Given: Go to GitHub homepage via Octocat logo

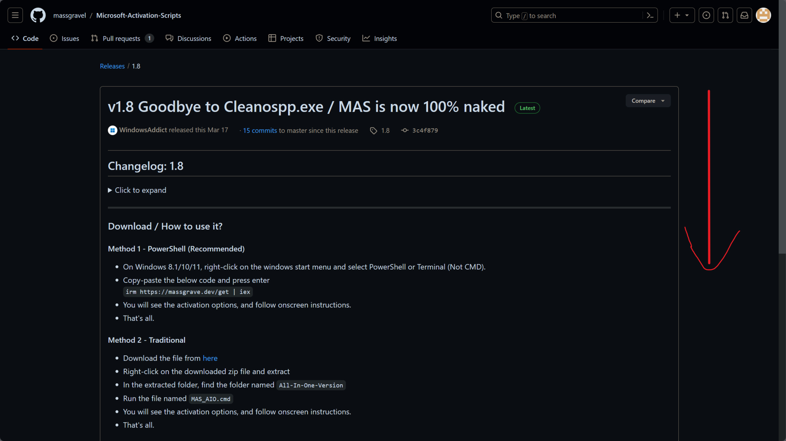Looking at the screenshot, I should [x=38, y=15].
